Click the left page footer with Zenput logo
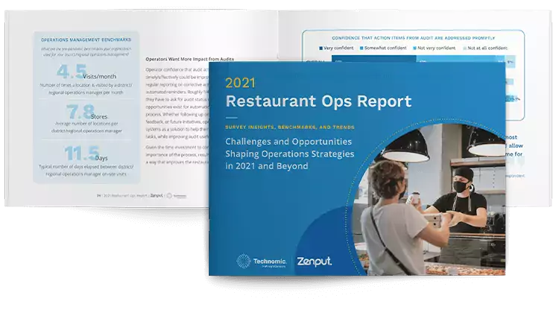This screenshot has height=313, width=556. [142, 196]
